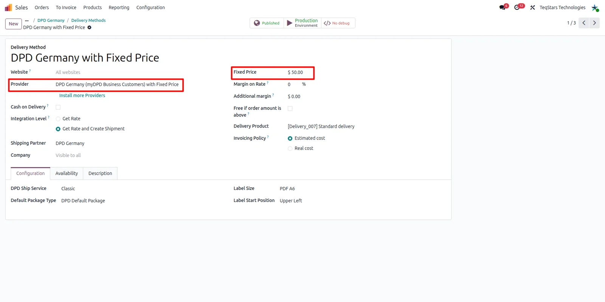
Task: Click Install more Providers link
Action: (82, 96)
